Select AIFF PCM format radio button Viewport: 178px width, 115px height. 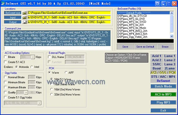point(66,72)
